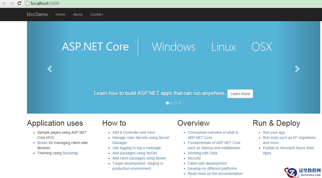Advance to next carousel slide
Image resolution: width=322 pixels, height=178 pixels.
297,69
